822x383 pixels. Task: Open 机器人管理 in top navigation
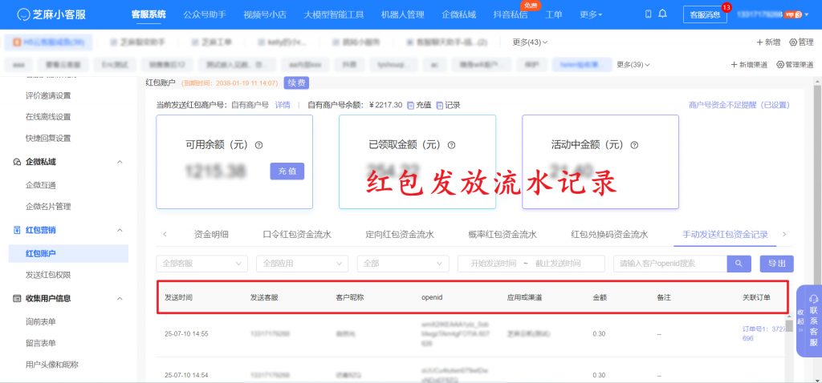click(403, 14)
